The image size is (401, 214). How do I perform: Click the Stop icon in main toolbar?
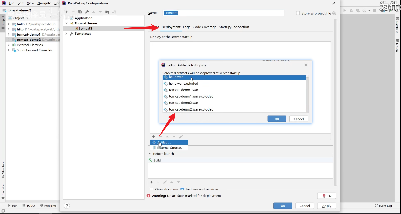click(x=375, y=11)
